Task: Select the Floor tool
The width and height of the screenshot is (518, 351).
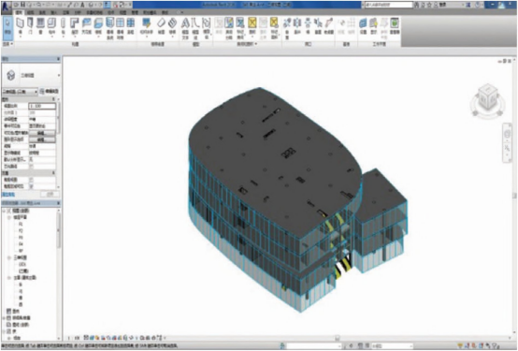Action: pyautogui.click(x=98, y=26)
